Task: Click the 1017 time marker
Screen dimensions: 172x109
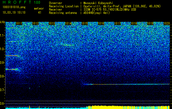Action: click(x=117, y=23)
